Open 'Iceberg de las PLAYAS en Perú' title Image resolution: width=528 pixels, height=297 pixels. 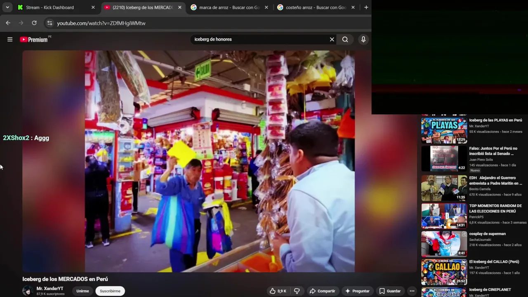[x=495, y=120]
